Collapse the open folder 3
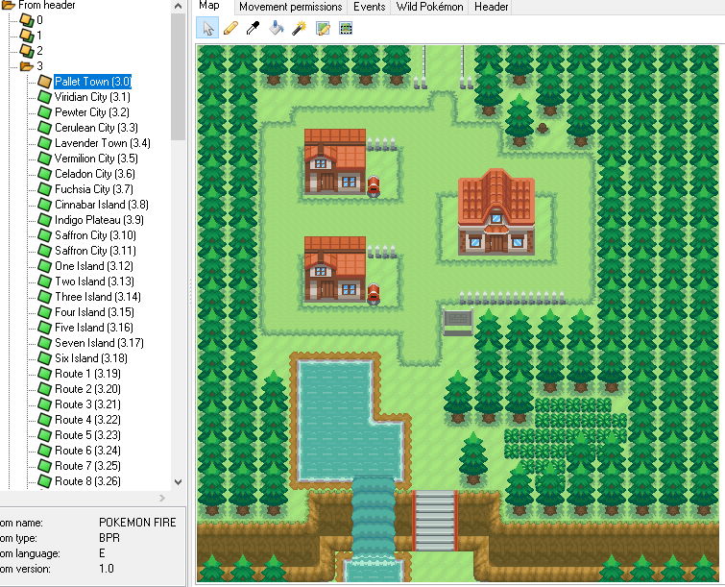Screen dimensions: 725x587 click(26, 66)
